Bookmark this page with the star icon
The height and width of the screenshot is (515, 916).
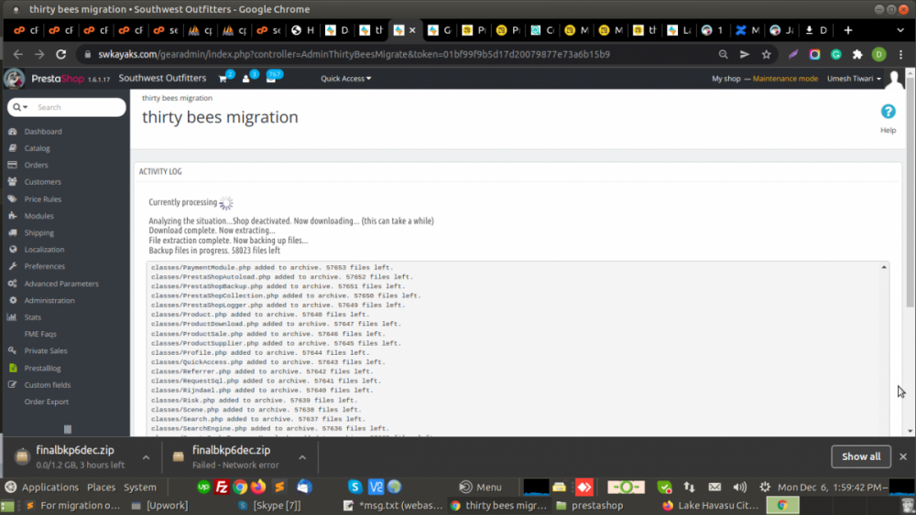pyautogui.click(x=767, y=54)
